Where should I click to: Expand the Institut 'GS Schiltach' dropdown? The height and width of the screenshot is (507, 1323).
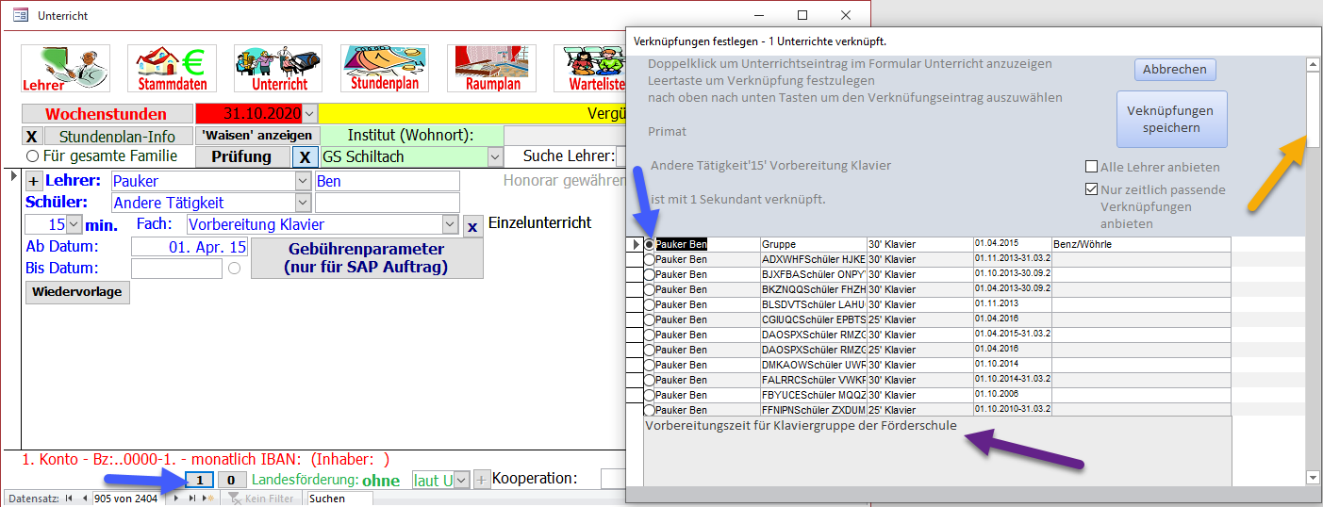494,156
